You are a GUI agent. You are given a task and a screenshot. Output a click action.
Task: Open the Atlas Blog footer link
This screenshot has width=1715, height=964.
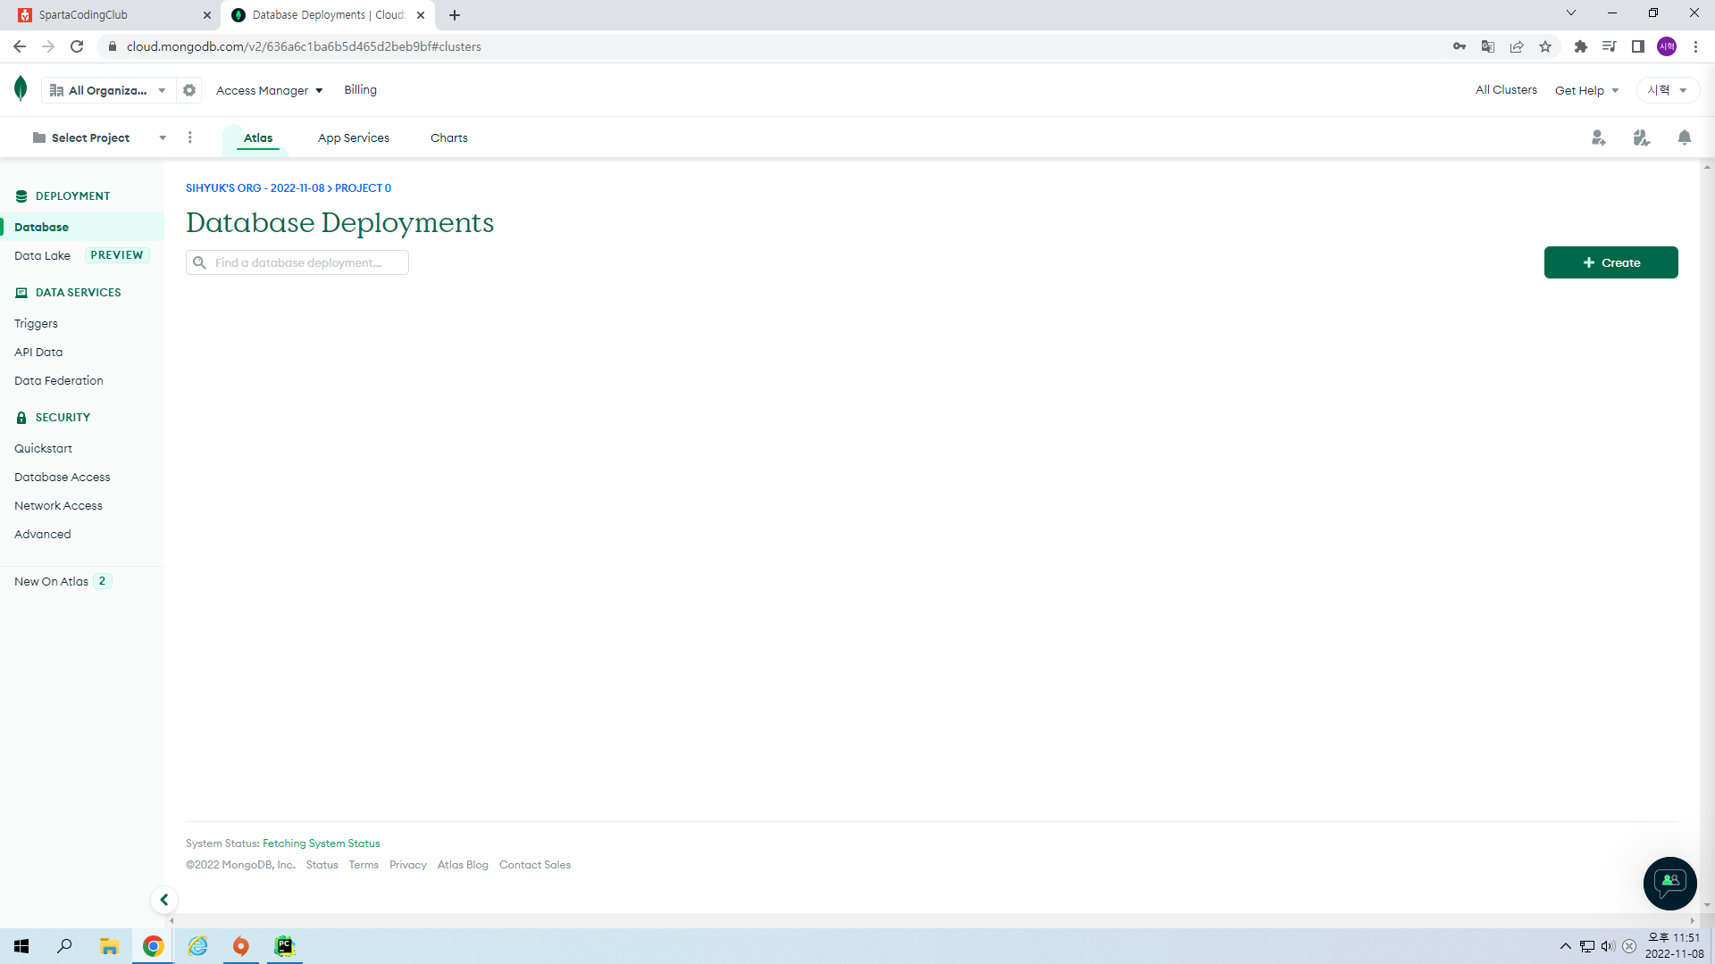coord(463,865)
